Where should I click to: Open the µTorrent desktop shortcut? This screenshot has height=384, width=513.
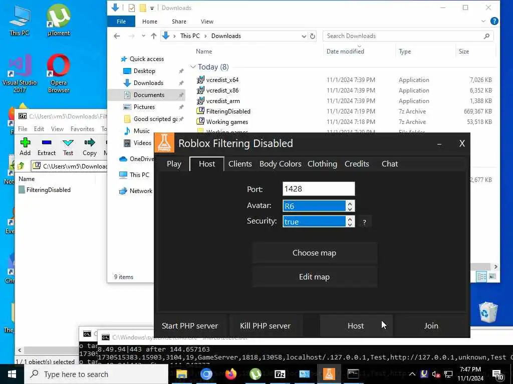(59, 20)
